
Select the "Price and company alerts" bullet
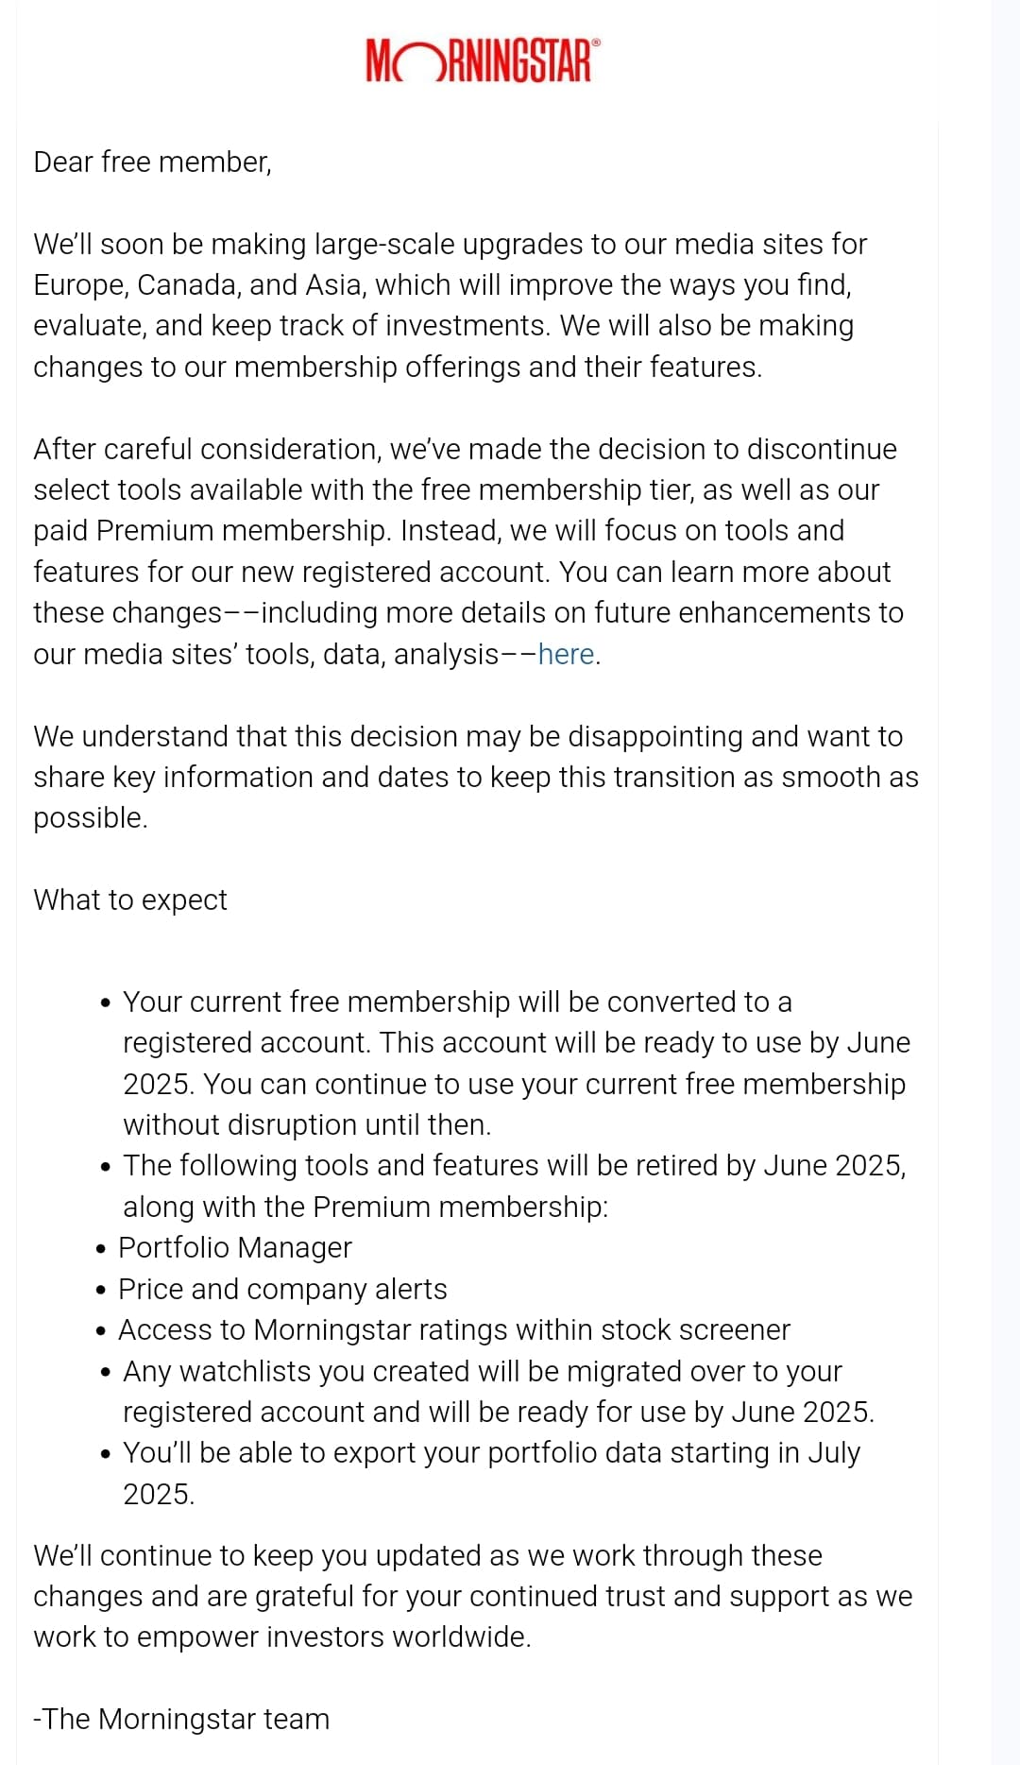coord(282,1289)
